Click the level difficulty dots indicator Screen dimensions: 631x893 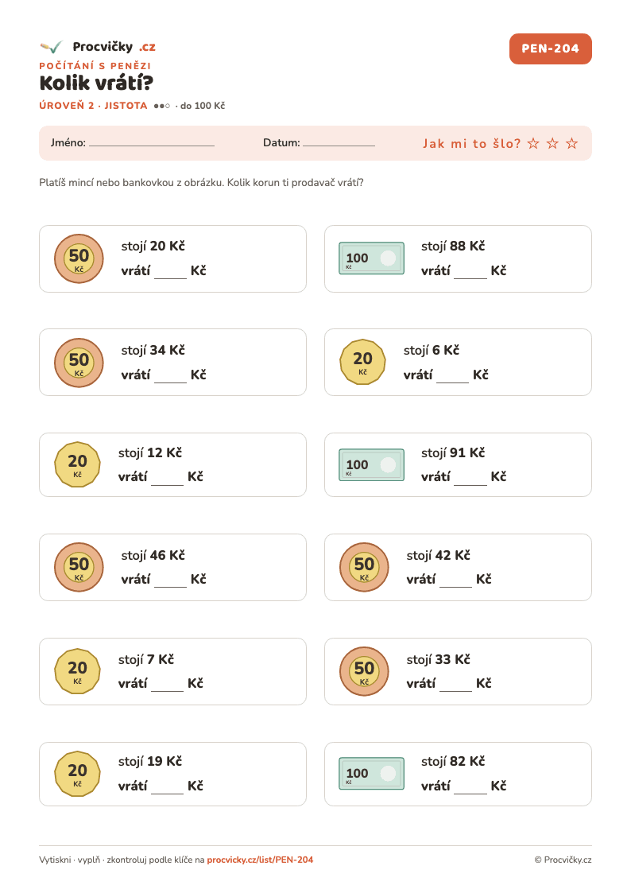(161, 106)
